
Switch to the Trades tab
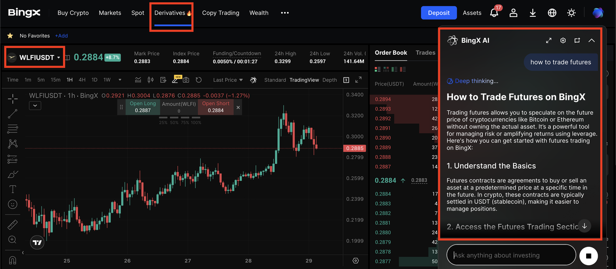tap(425, 53)
